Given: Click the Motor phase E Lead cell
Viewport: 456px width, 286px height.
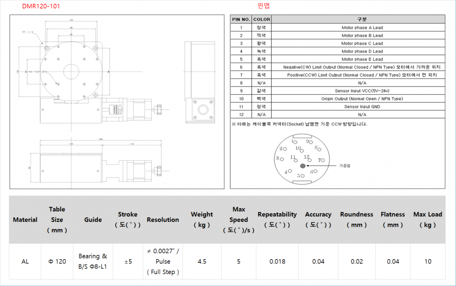Looking at the screenshot, I should click(x=362, y=59).
